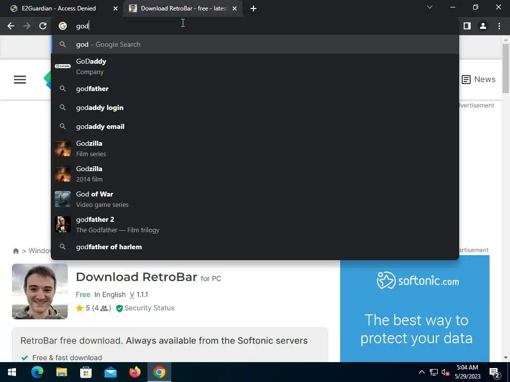Viewport: 510px width, 382px height.
Task: Click the God of War thumbnail image
Action: point(63,199)
